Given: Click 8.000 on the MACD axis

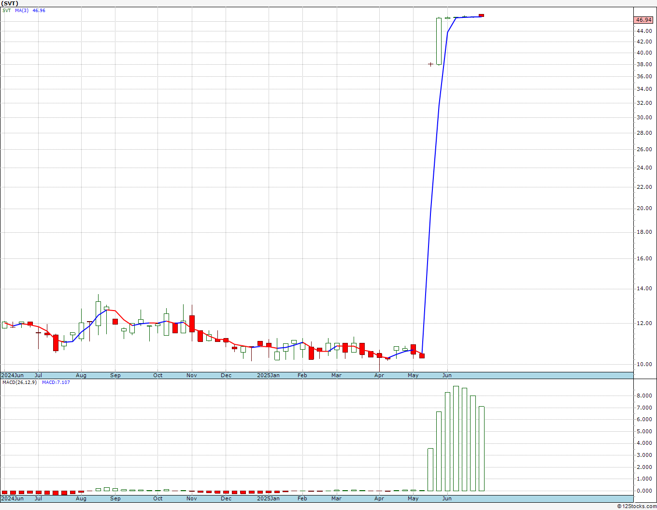Looking at the screenshot, I should tap(644, 396).
